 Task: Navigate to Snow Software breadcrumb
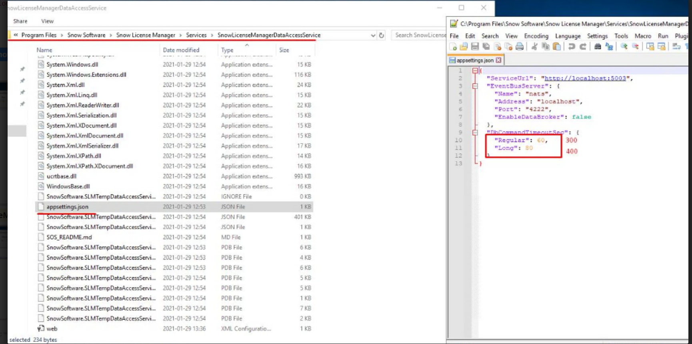tap(86, 35)
